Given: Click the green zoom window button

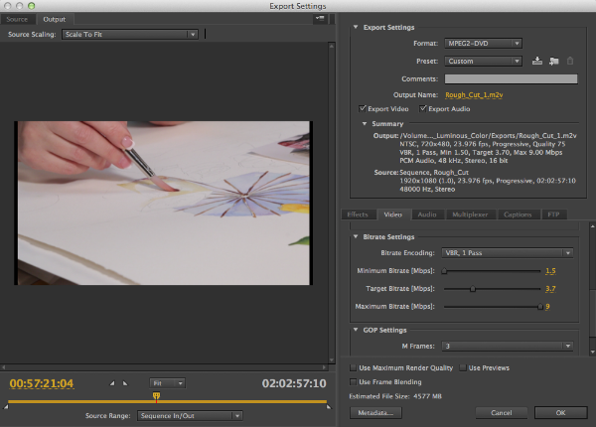Looking at the screenshot, I should [31, 6].
